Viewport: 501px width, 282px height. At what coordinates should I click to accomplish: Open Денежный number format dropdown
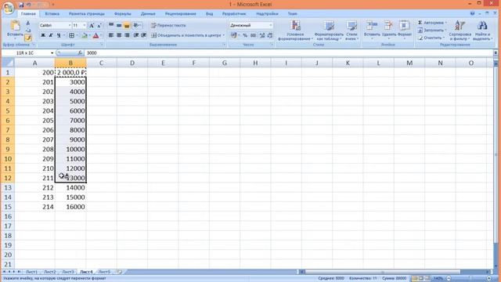point(271,25)
